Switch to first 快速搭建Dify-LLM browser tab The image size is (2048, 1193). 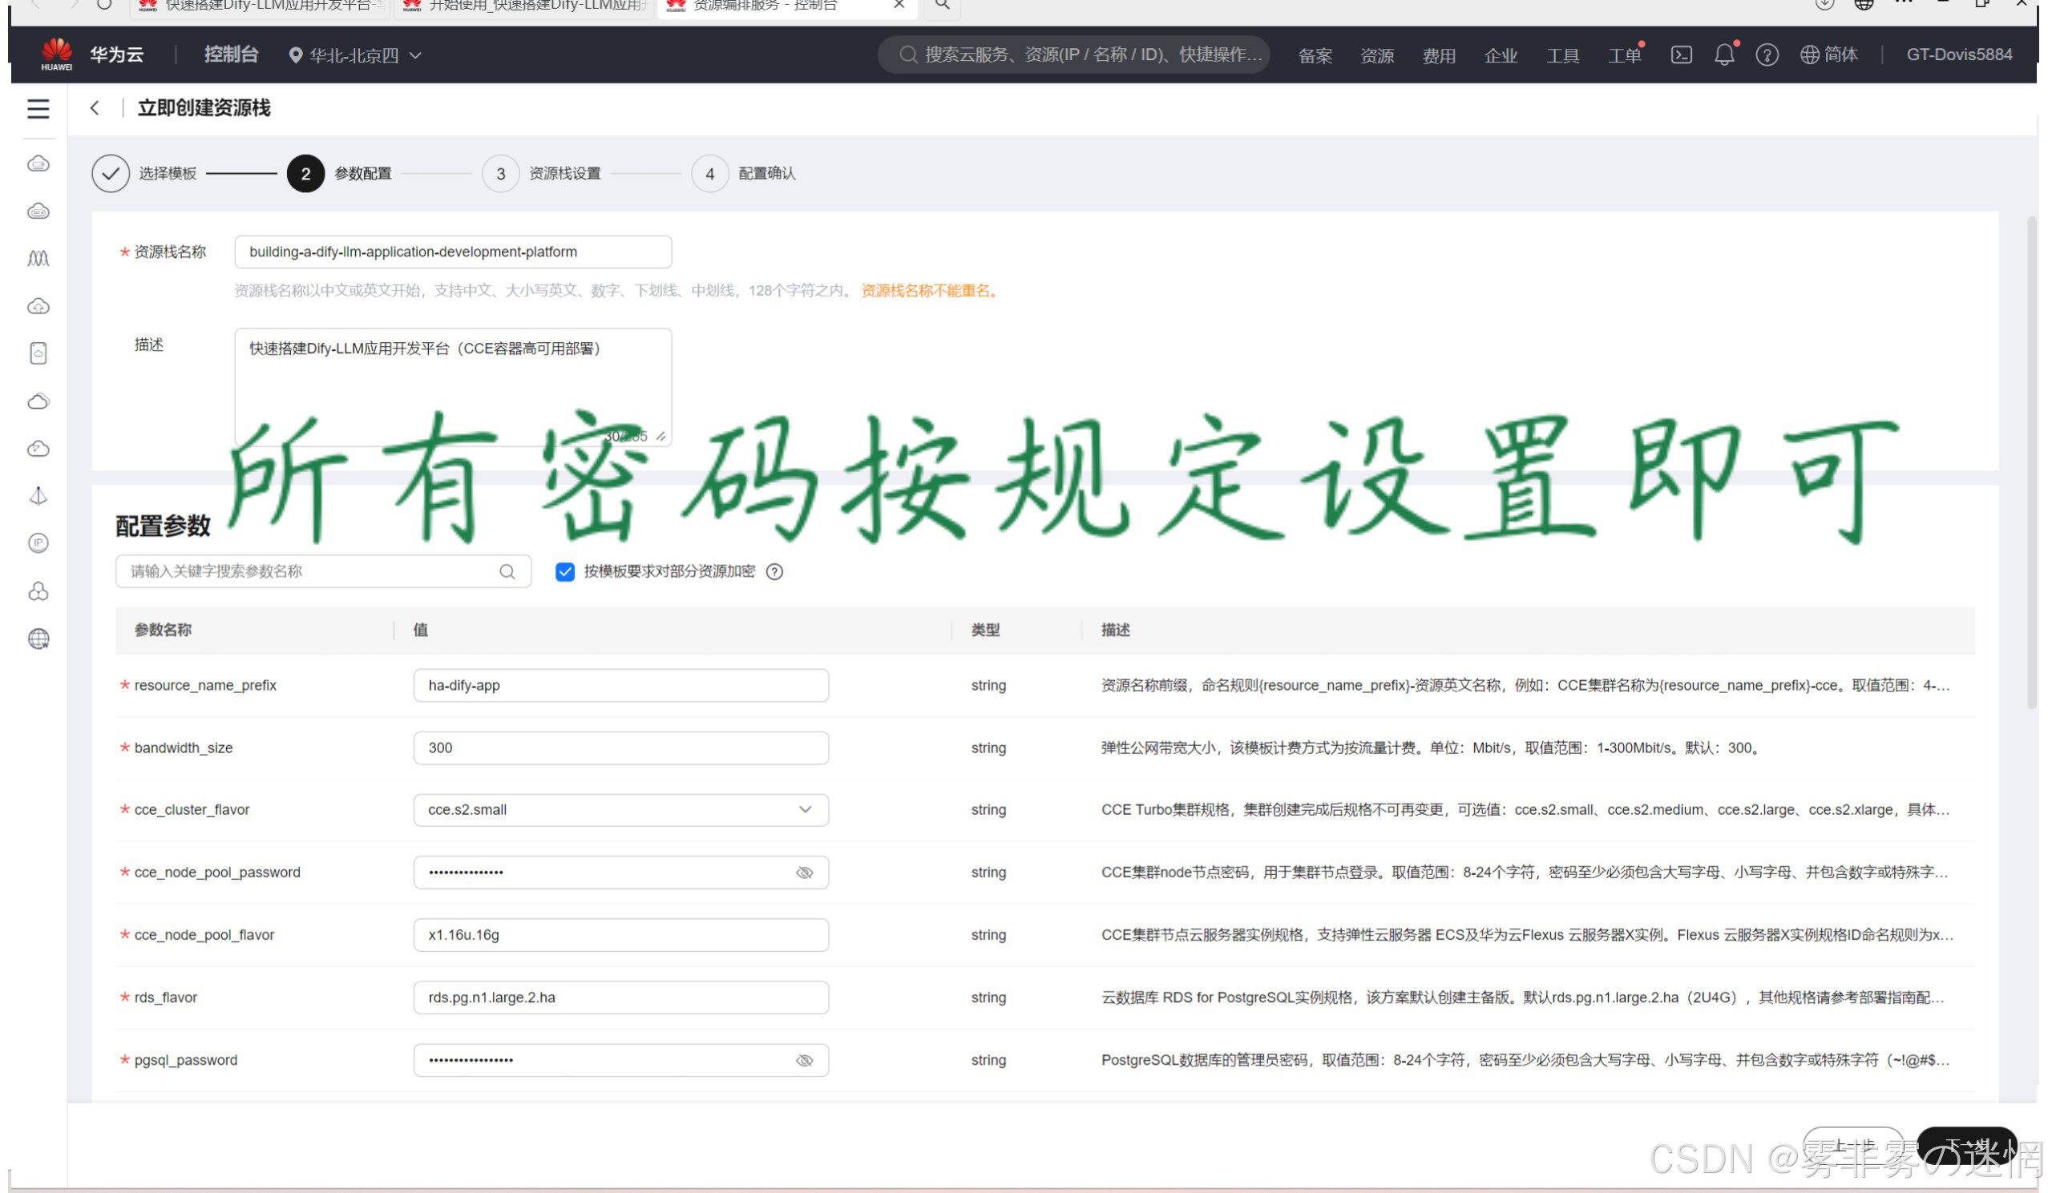[x=260, y=6]
